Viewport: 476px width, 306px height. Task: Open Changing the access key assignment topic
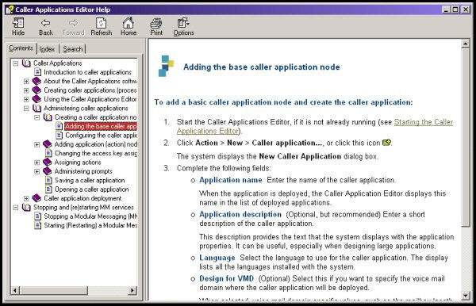point(96,153)
